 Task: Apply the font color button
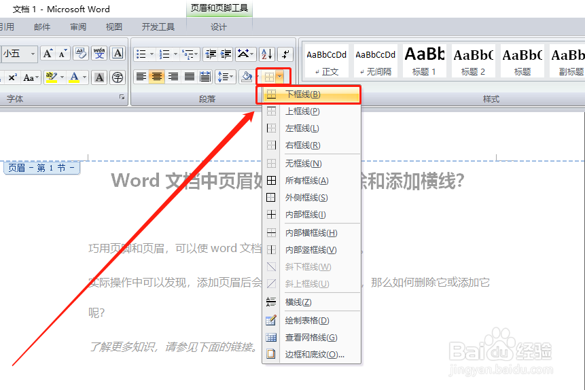(x=74, y=77)
